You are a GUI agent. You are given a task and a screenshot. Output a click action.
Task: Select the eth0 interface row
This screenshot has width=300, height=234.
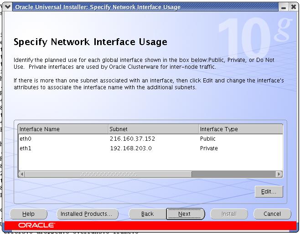(x=150, y=139)
